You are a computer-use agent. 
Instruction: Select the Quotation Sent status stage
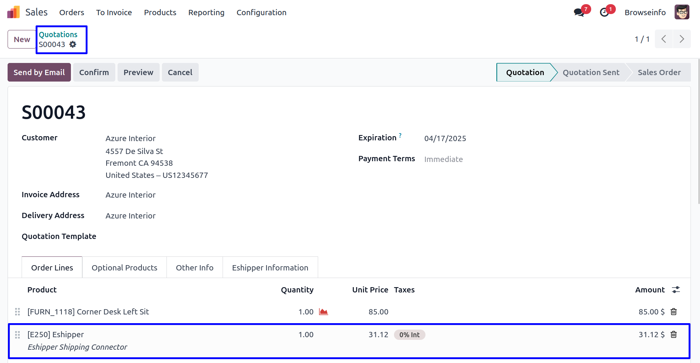[x=591, y=72]
